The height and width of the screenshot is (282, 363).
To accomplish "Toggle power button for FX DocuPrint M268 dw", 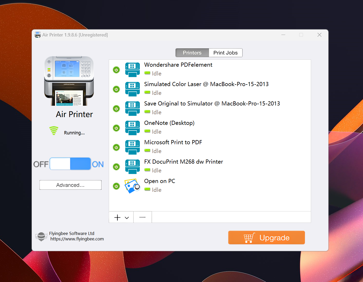I will 116,167.
